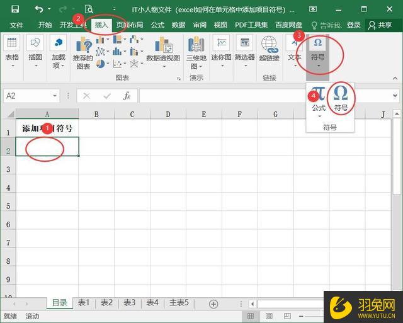Image resolution: width=403 pixels, height=323 pixels.
Task: Open the 文件 menu tab
Action: click(x=16, y=25)
